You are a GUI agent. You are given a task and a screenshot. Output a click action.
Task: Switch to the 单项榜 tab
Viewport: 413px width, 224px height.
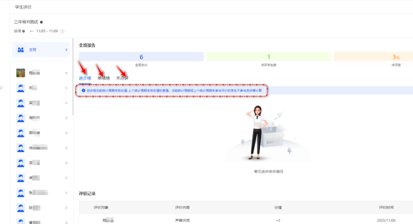pos(103,78)
